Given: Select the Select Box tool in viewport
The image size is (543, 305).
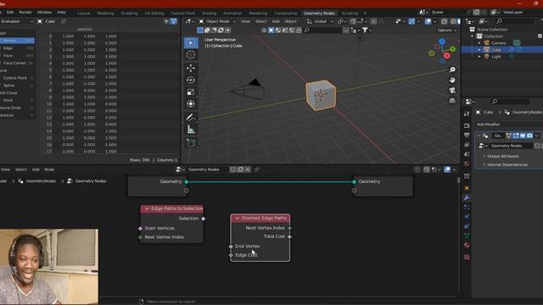Looking at the screenshot, I should coord(191,43).
